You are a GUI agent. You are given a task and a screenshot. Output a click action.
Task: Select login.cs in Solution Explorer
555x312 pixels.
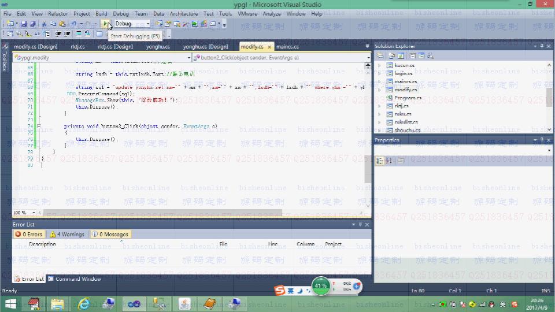tap(403, 73)
